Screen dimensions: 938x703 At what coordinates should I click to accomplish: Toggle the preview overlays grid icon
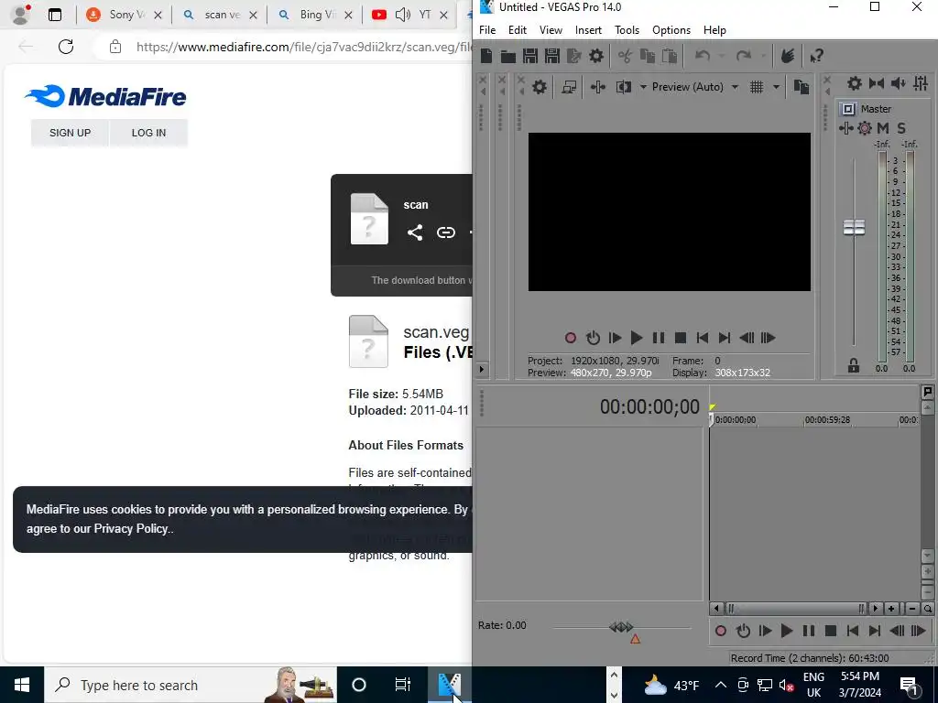pyautogui.click(x=757, y=87)
